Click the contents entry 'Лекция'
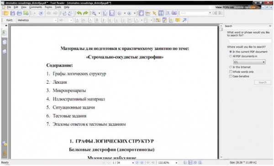The image size is (274, 166). click(x=60, y=82)
